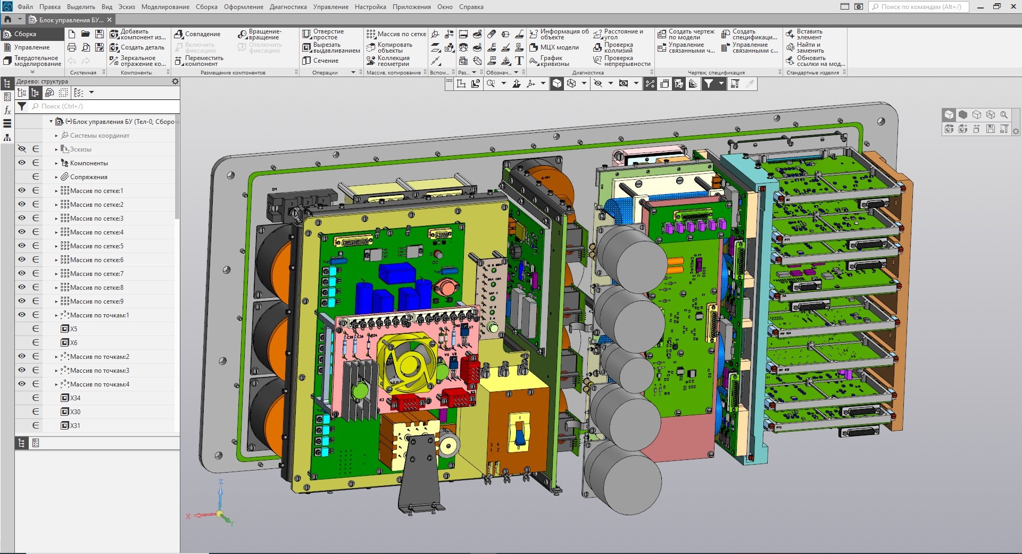The height and width of the screenshot is (554, 1022).
Task: Click the Print preview icon
Action: (x=86, y=47)
